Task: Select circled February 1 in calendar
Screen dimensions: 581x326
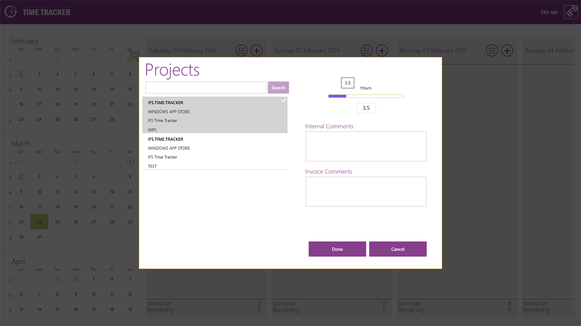Action: [x=130, y=59]
